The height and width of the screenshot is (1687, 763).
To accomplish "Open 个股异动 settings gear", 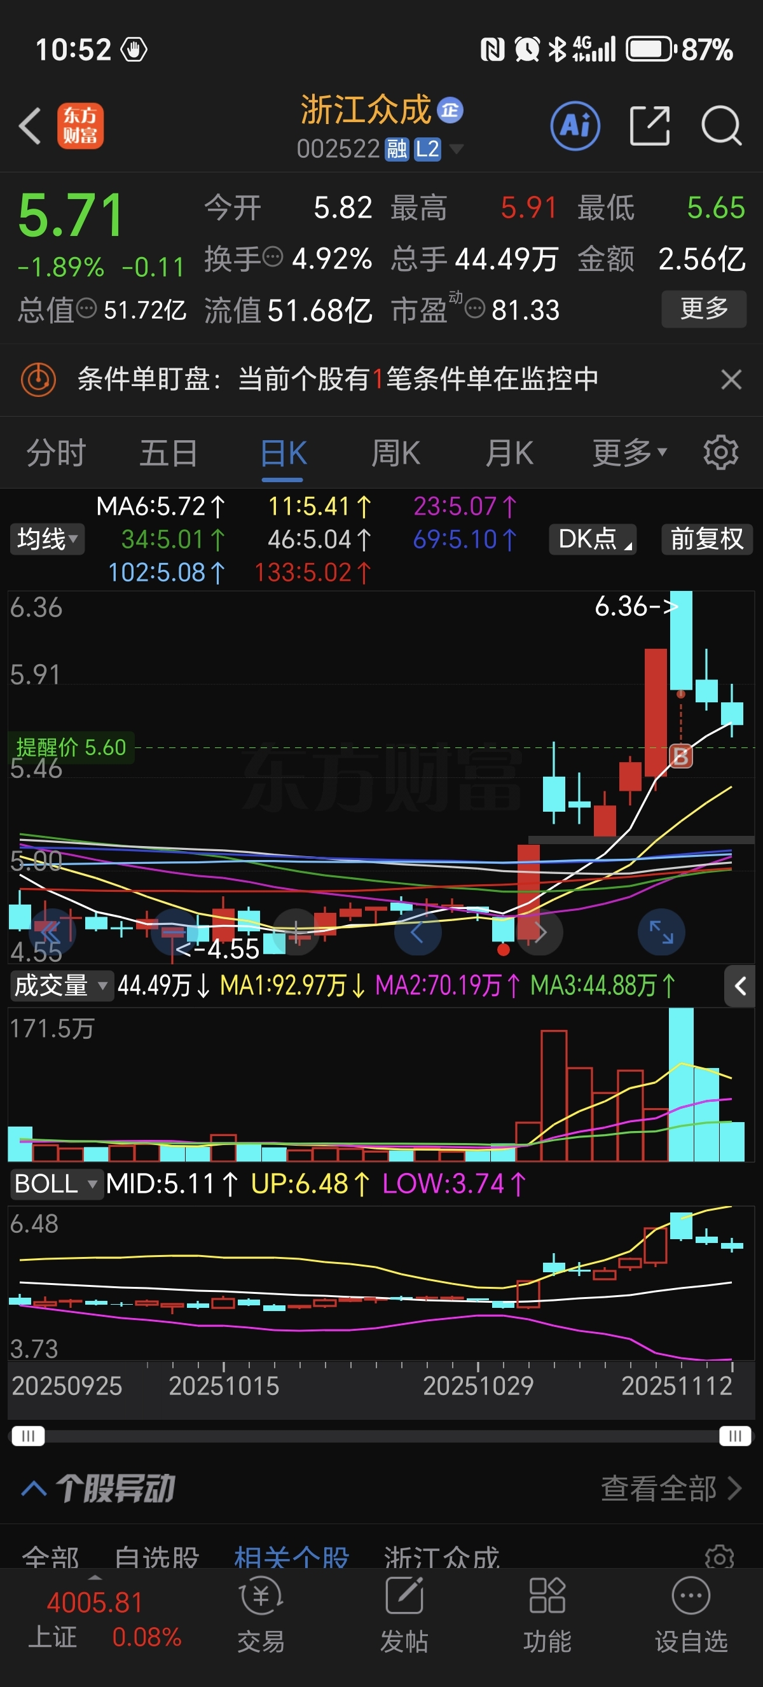I will pos(719,1557).
